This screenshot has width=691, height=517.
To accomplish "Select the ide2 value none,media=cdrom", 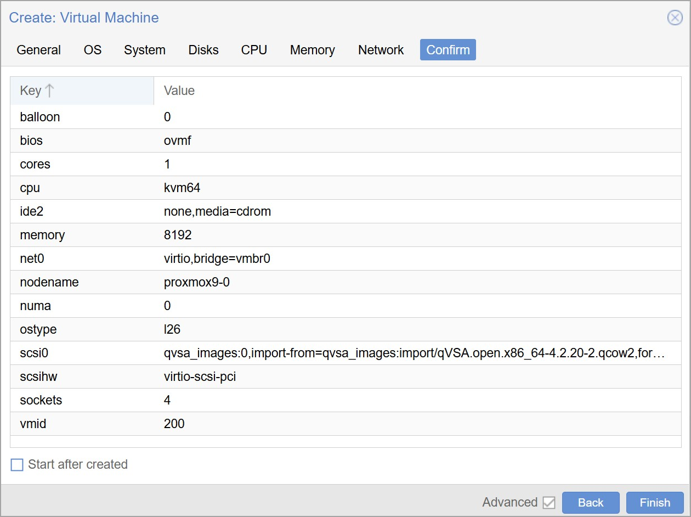I will click(x=217, y=211).
